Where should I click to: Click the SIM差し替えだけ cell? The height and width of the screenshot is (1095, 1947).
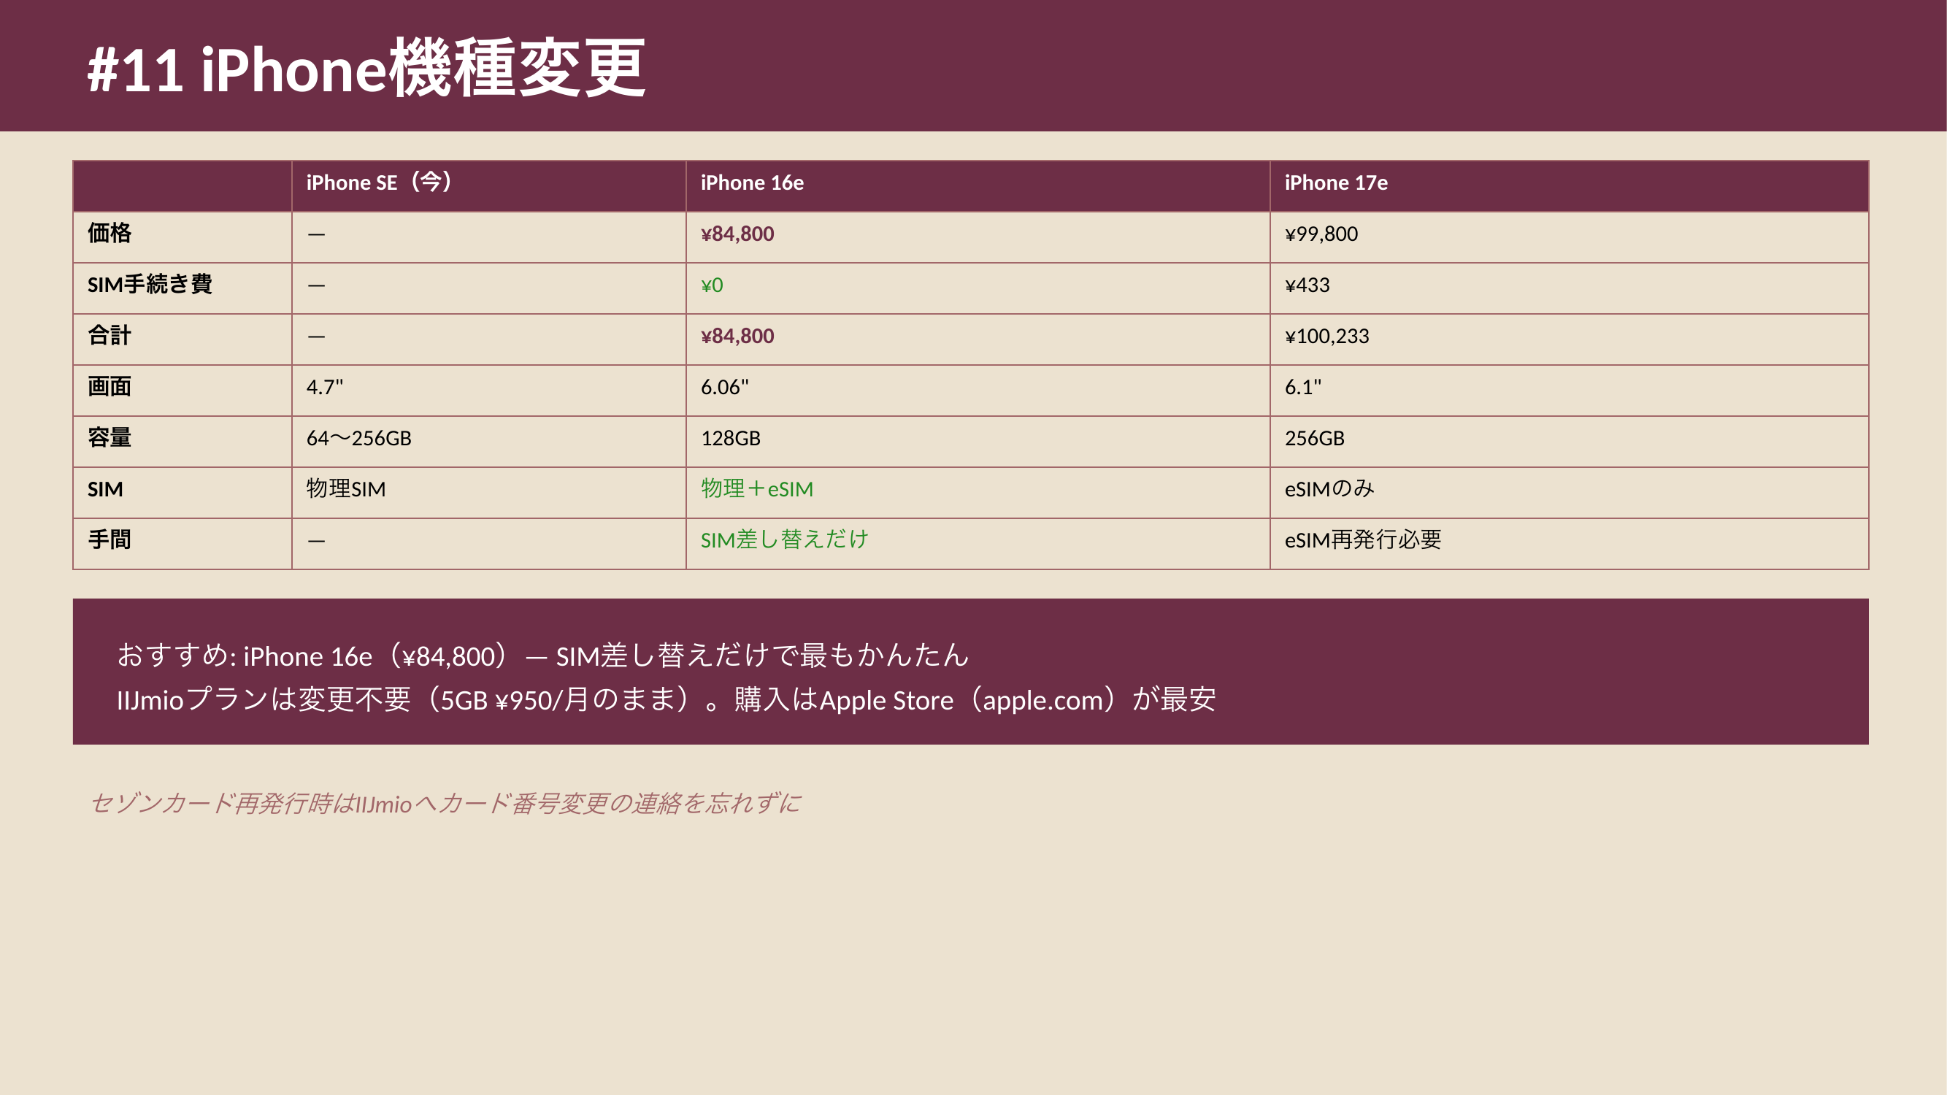pos(785,539)
